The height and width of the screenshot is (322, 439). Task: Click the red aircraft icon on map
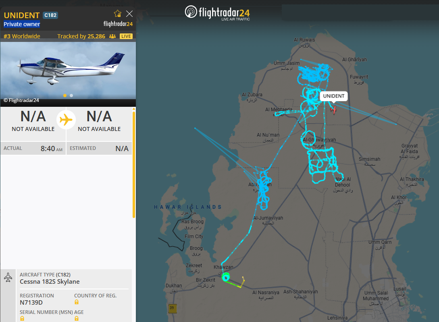333,109
